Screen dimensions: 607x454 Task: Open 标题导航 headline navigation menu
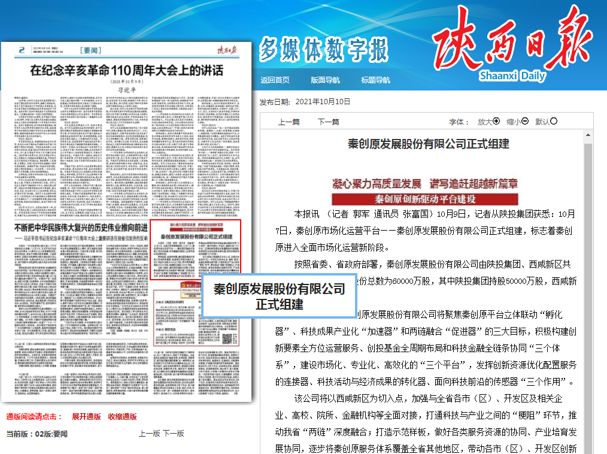(x=375, y=80)
